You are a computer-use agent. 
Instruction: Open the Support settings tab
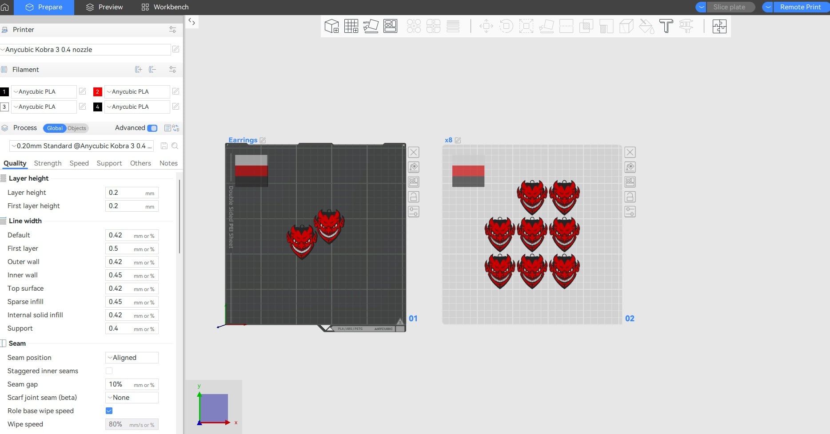tap(109, 163)
